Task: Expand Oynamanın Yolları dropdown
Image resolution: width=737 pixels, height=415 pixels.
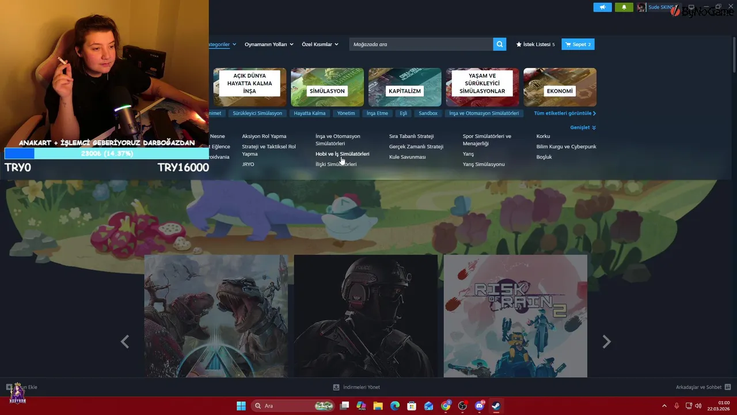Action: [269, 44]
